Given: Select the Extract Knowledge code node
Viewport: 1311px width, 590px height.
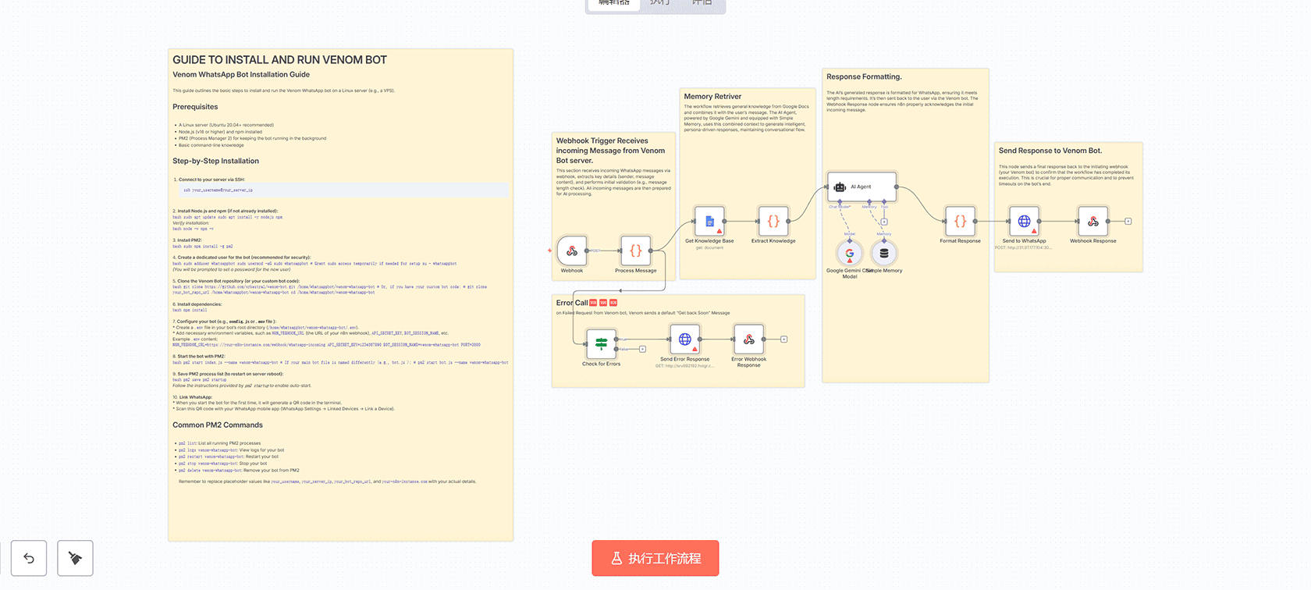Looking at the screenshot, I should (x=773, y=222).
